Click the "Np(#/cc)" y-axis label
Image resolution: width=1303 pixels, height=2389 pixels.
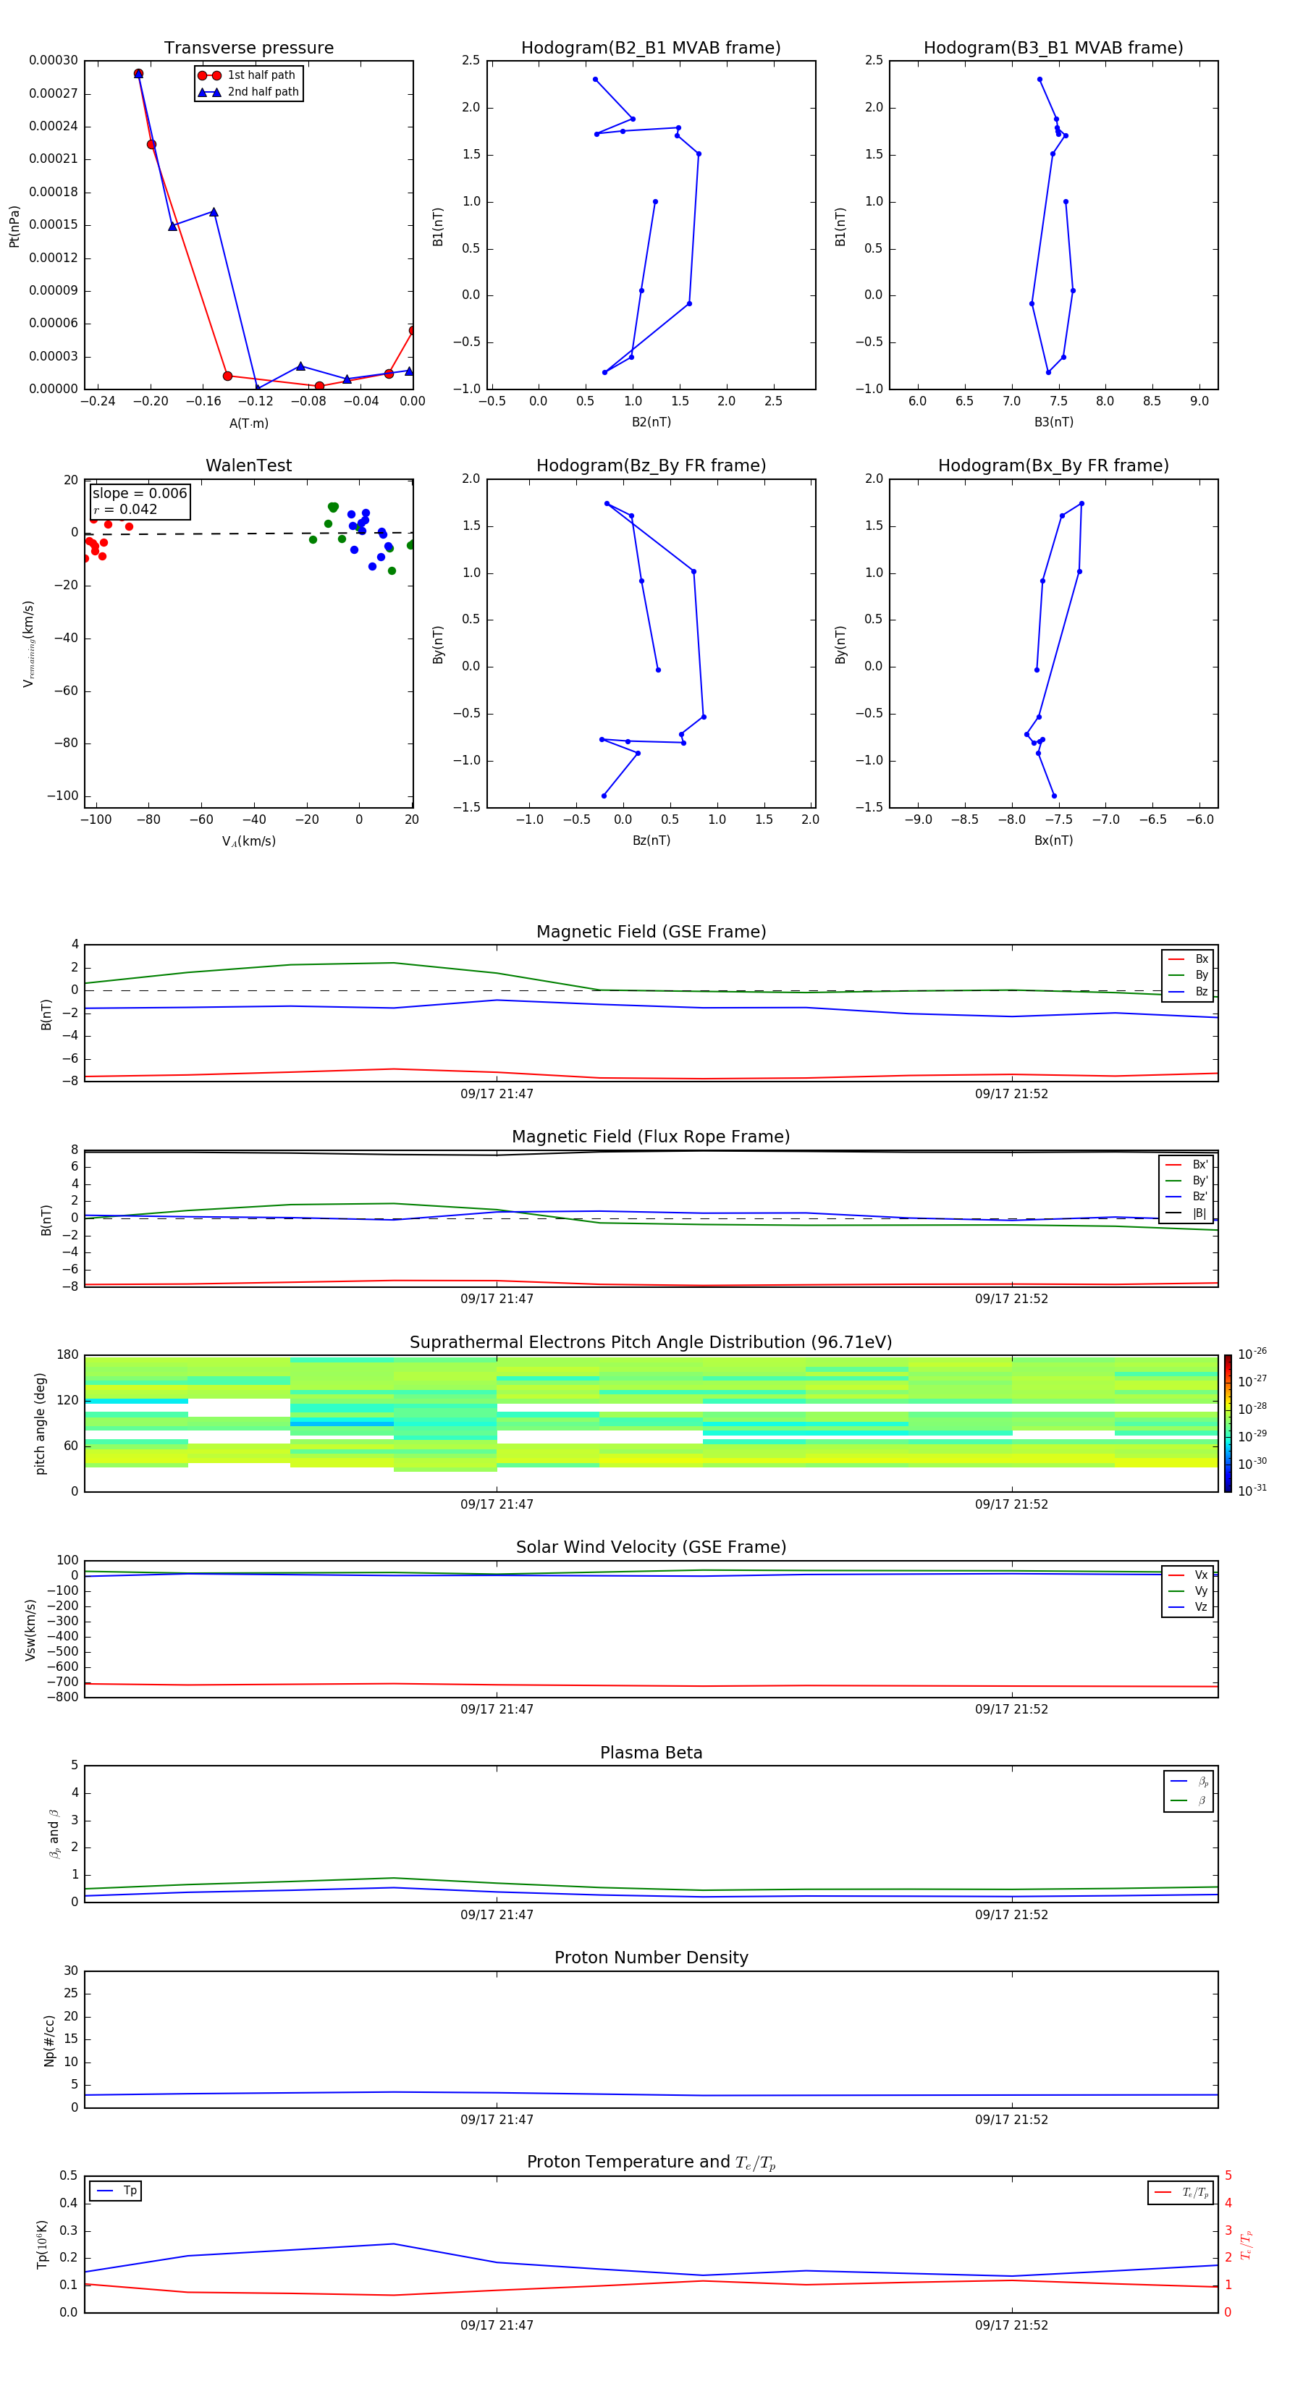(x=49, y=2040)
